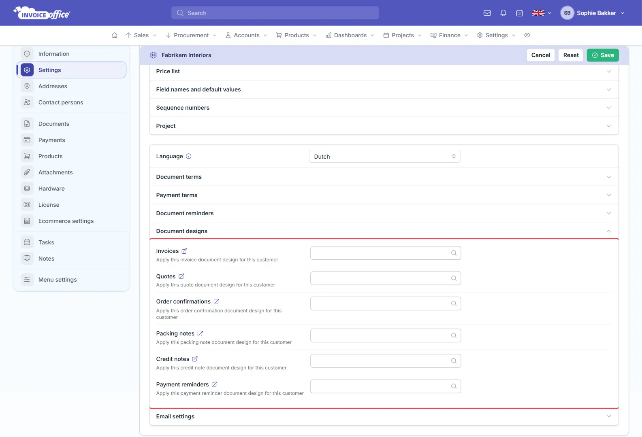Screen dimensions: 642x437
Task: Click search magnifier in Invoices design field
Action: click(x=454, y=253)
